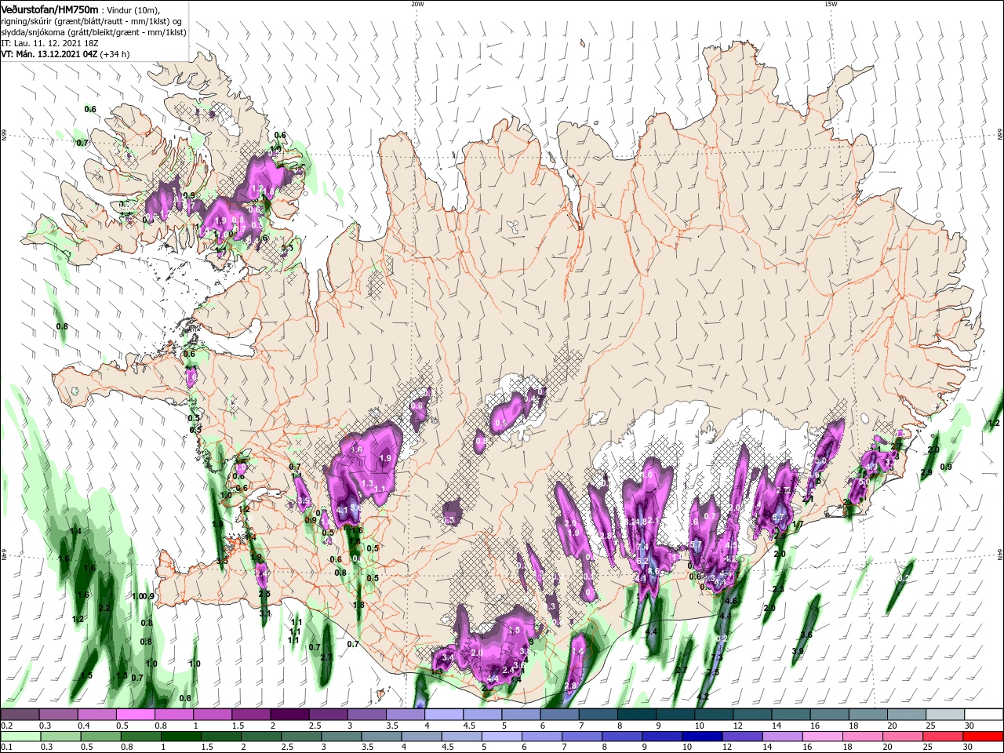This screenshot has height=753, width=1004.
Task: Pick the pale green 0.1 swatch in the rain legend
Action: tap(20, 737)
